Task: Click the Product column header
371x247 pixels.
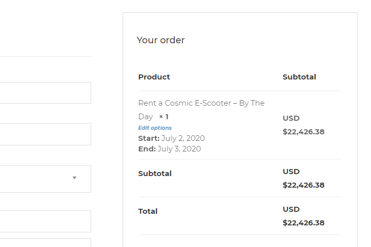Action: (x=154, y=77)
